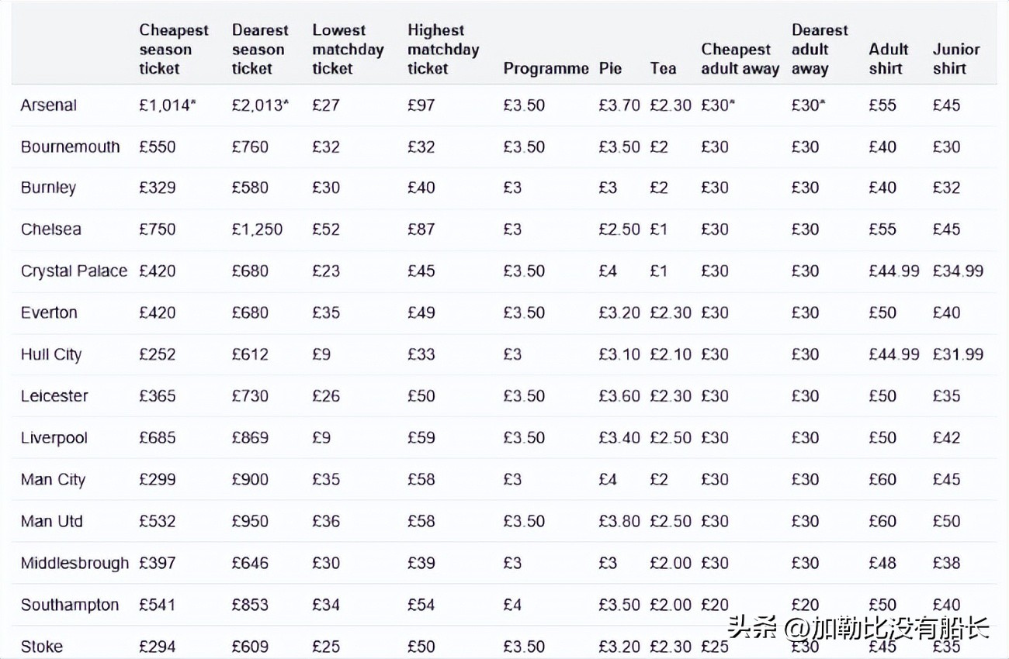Click the Dearest season ticket column header

click(x=259, y=50)
